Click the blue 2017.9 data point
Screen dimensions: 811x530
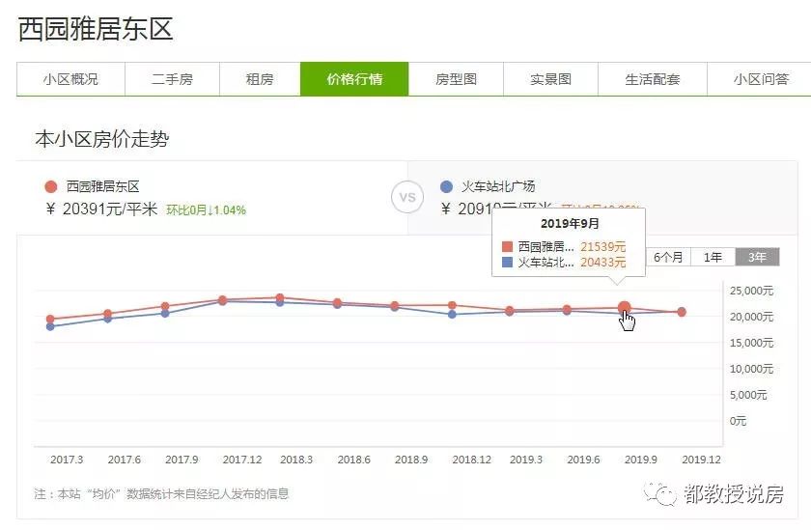pos(165,314)
